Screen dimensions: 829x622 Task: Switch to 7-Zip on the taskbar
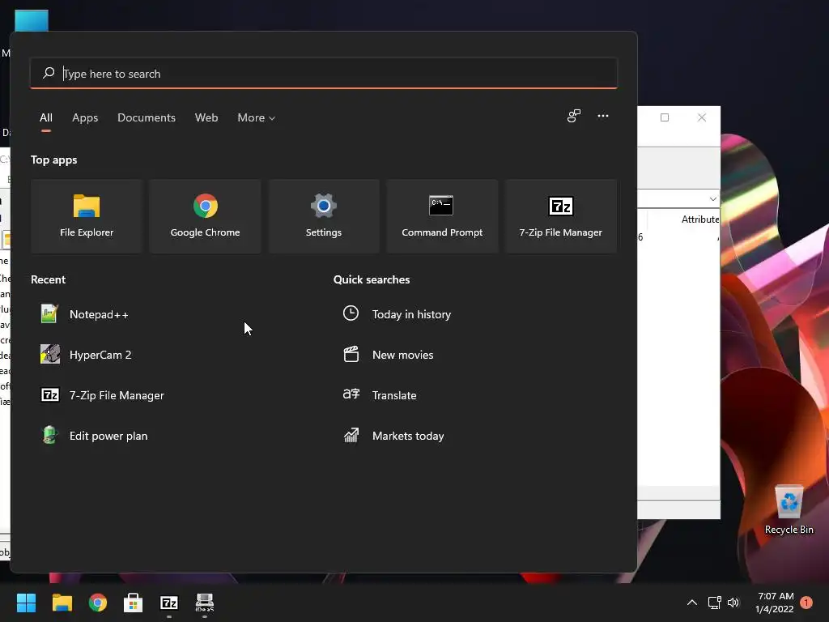[x=168, y=603]
